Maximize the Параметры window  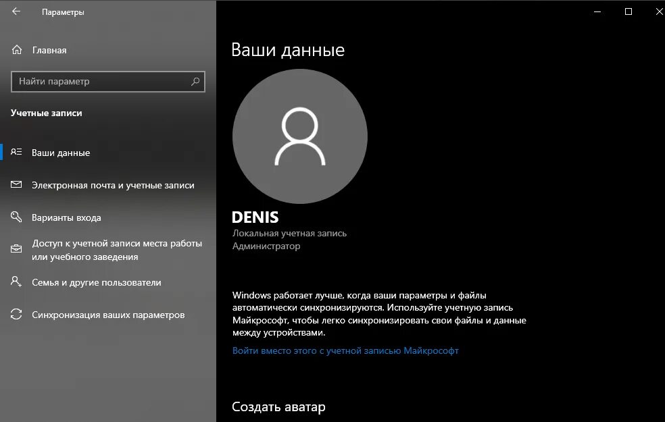point(629,11)
